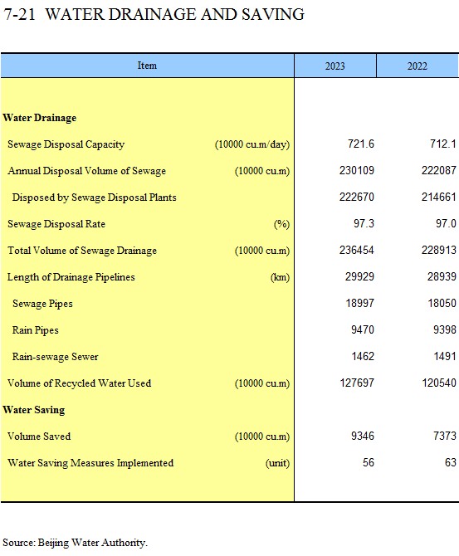Click the Sewage Disposal Rate label
459x556 pixels.
[56, 224]
